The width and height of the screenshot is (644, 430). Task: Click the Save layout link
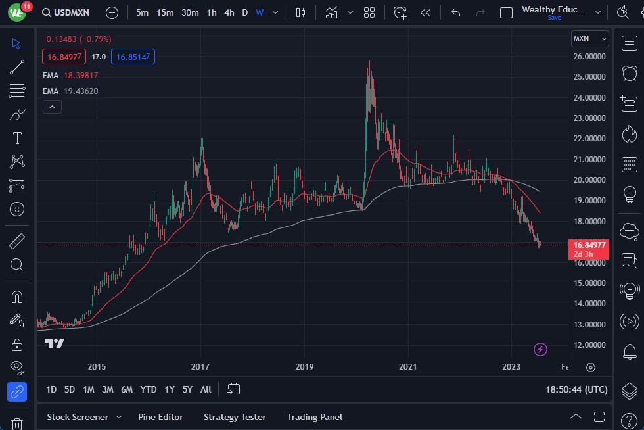pos(555,18)
